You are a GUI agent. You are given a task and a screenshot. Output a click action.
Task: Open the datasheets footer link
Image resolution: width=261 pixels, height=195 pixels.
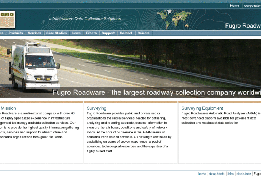click(x=216, y=174)
